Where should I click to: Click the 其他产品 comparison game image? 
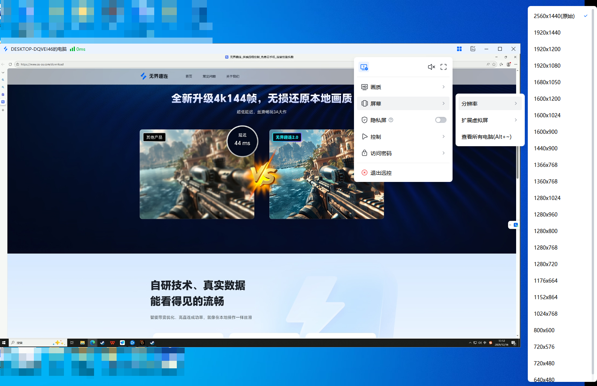click(x=197, y=174)
